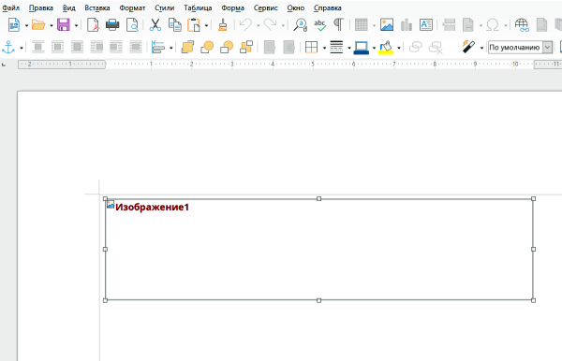The height and width of the screenshot is (361, 562).
Task: Click the border line style icon
Action: coord(336,47)
